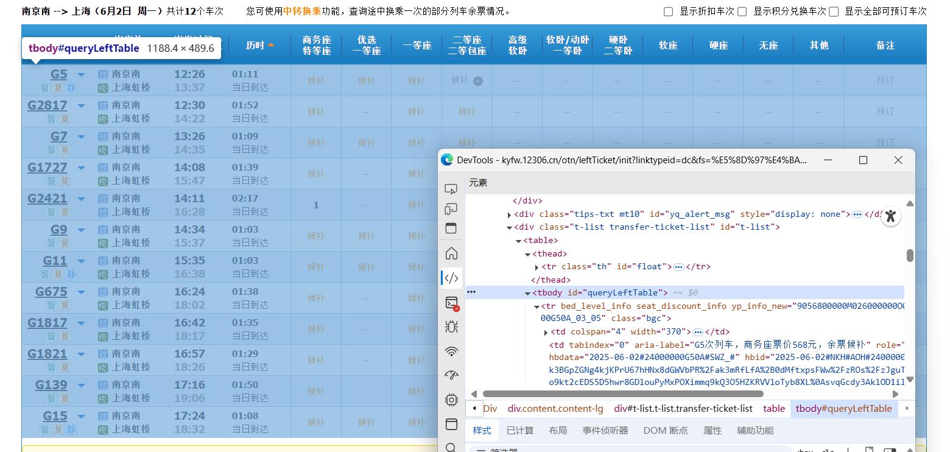Image resolution: width=950 pixels, height=452 pixels.
Task: Open the Application panel icon in DevTools
Action: coord(451,424)
